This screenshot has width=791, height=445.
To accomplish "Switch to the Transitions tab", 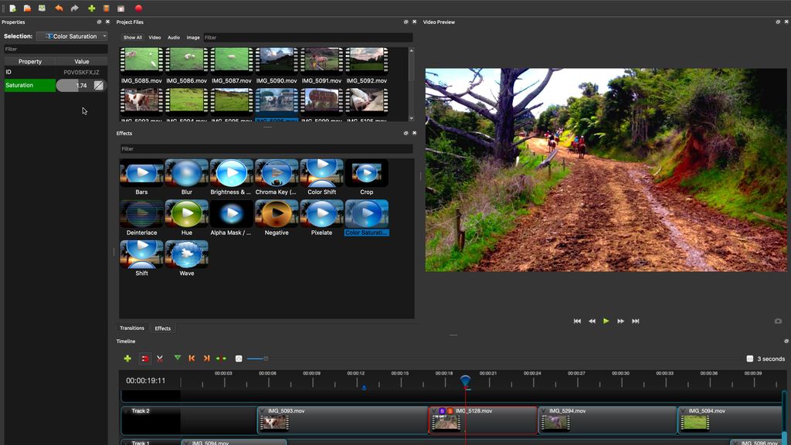I will click(131, 328).
